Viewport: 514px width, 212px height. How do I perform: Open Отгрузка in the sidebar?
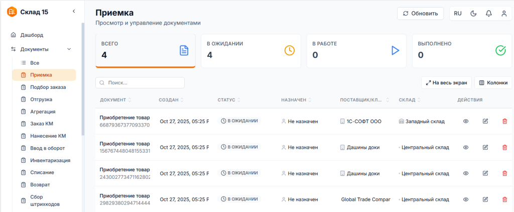[x=41, y=99]
